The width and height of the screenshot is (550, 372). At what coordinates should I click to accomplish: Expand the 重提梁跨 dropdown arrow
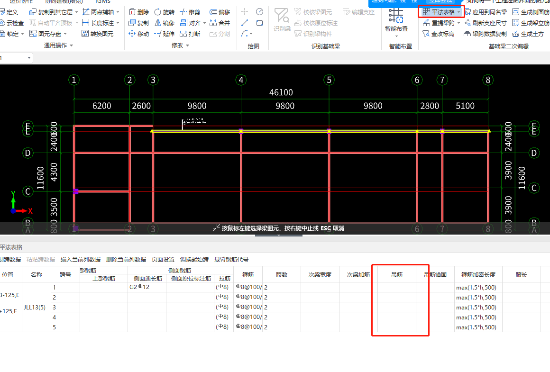(459, 23)
